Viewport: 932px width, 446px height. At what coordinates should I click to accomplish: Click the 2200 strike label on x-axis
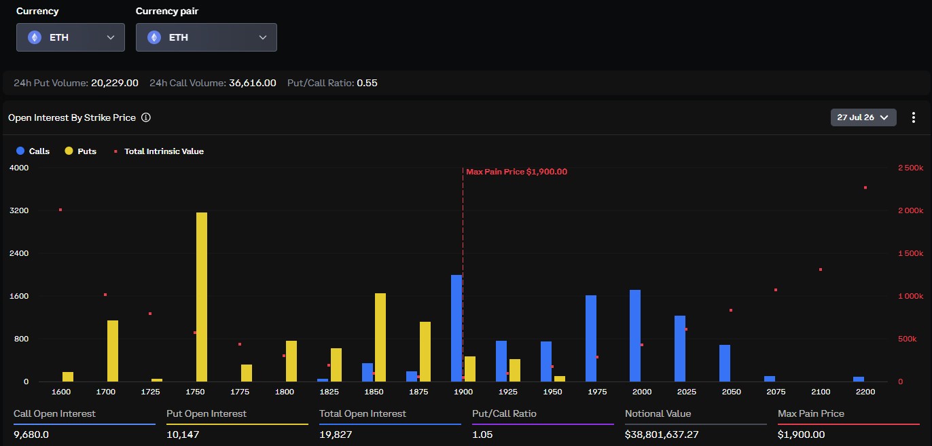(x=865, y=392)
